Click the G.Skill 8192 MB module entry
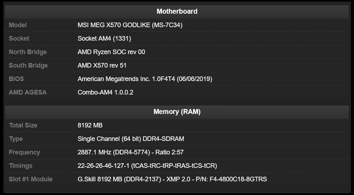The width and height of the screenshot is (354, 195). click(172, 179)
